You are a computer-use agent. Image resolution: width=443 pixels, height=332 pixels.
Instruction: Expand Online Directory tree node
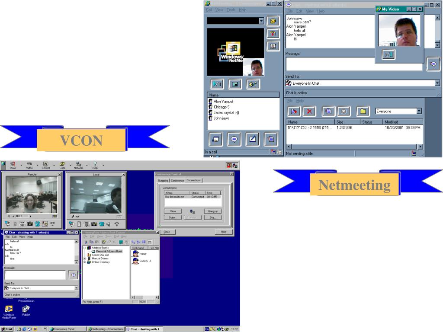pos(84,262)
